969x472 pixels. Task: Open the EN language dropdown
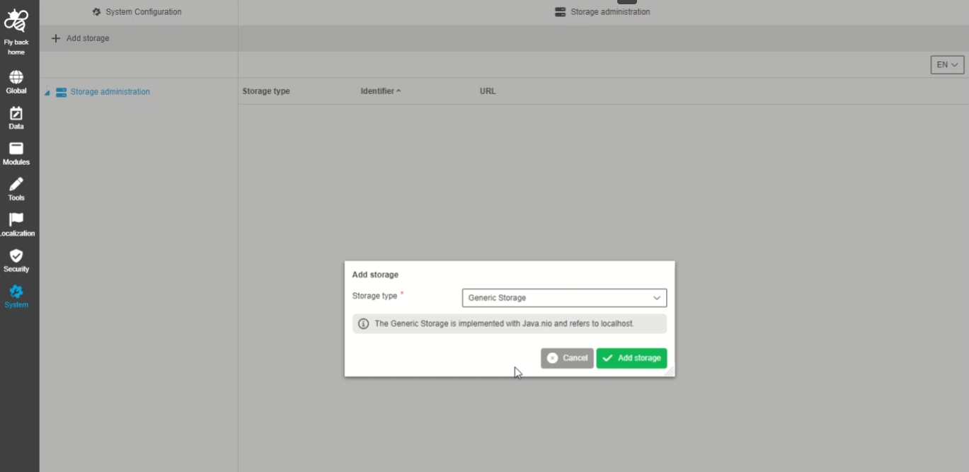[x=947, y=65]
